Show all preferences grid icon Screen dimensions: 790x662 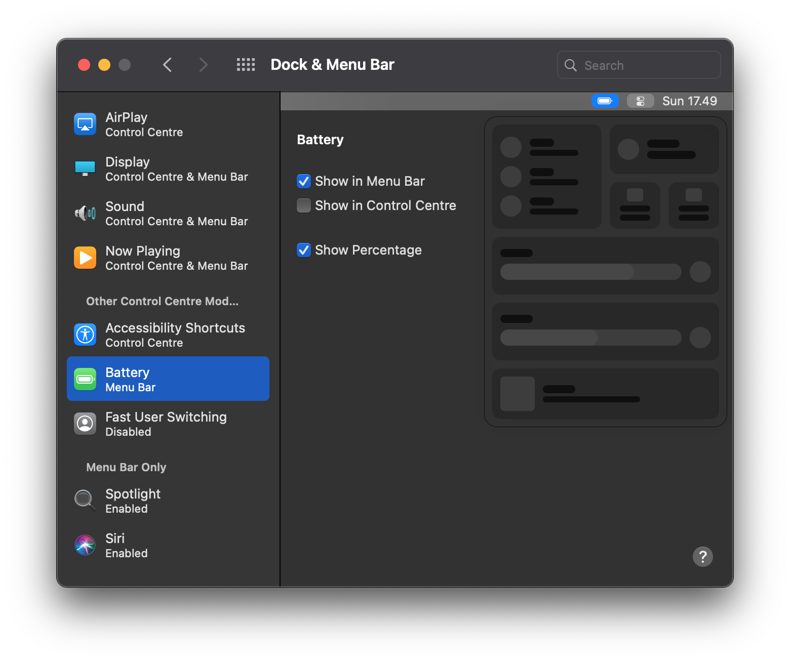[x=246, y=65]
